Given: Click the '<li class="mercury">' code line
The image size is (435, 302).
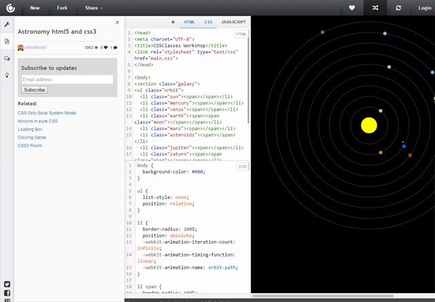Looking at the screenshot, I should pyautogui.click(x=192, y=102).
